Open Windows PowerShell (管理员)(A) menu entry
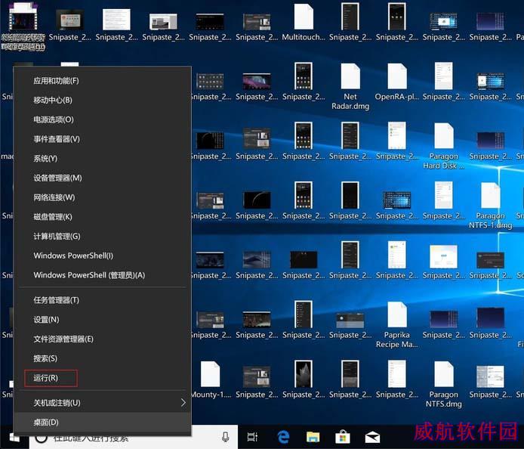Screen dimensions: 524x449 (x=89, y=275)
